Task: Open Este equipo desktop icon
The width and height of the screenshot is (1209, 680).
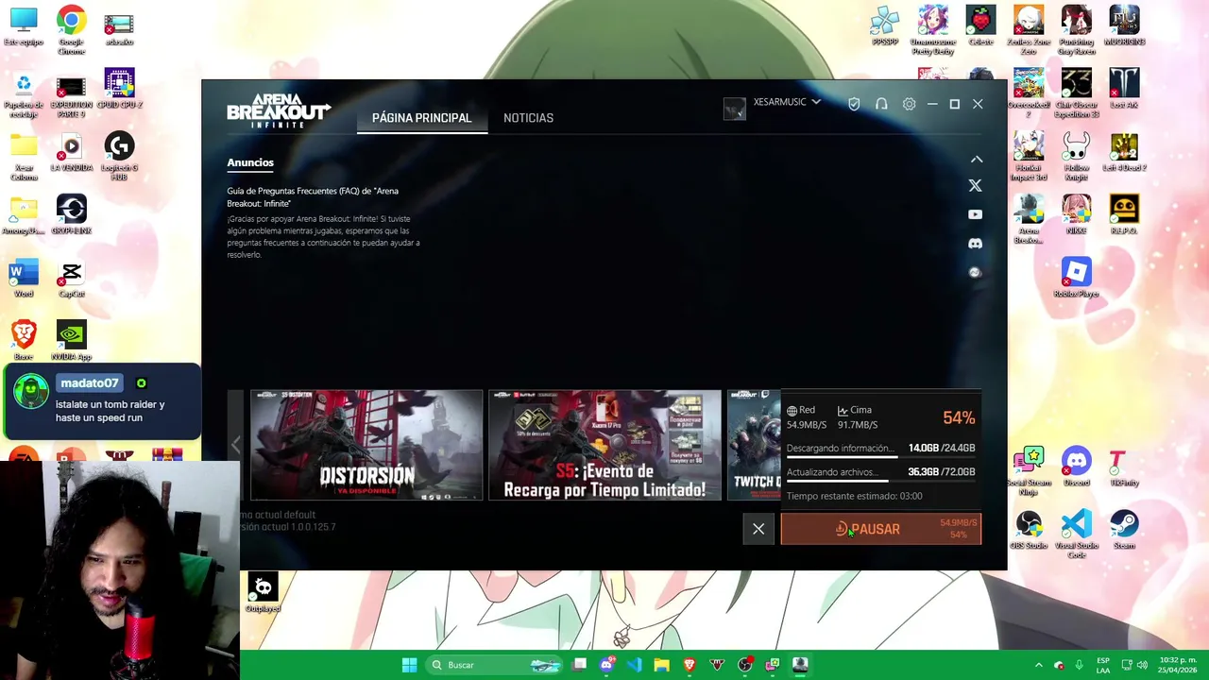Action: [x=24, y=26]
